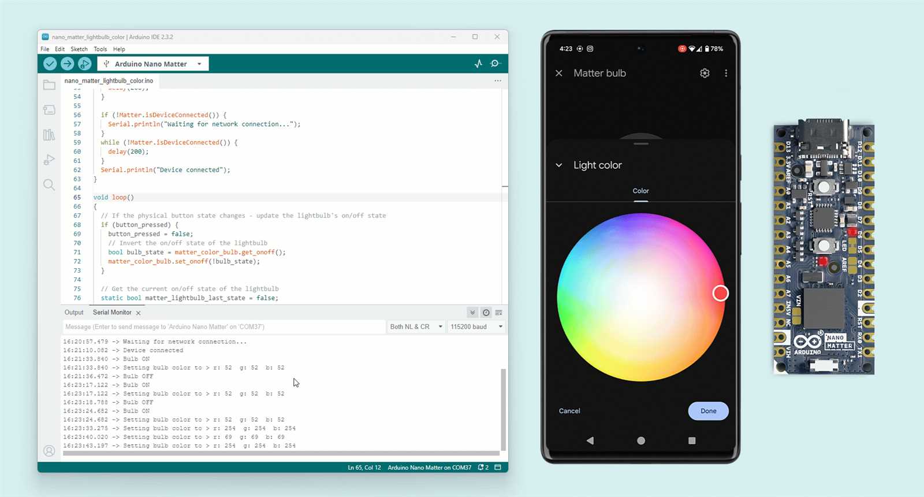Open the Both NL & CR line ending dropdown

(x=416, y=327)
